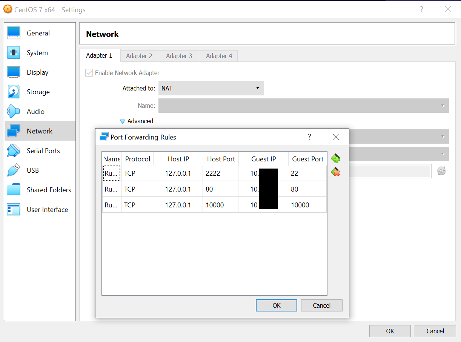
Task: Open the Audio speaker icon
Action: click(14, 112)
